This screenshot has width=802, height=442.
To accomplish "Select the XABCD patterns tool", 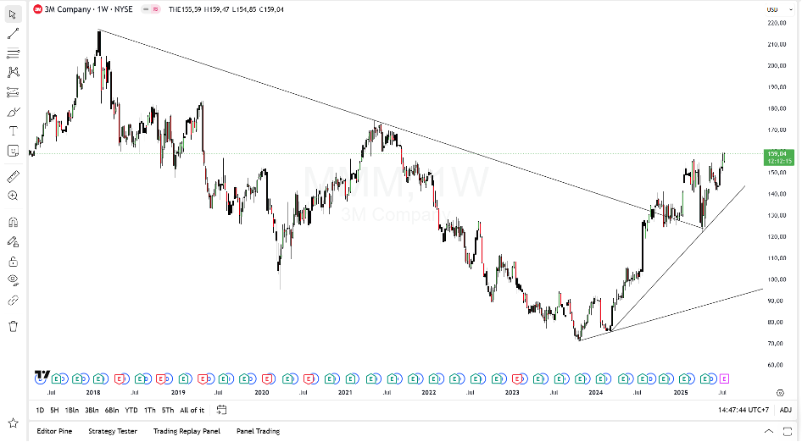I will (13, 72).
